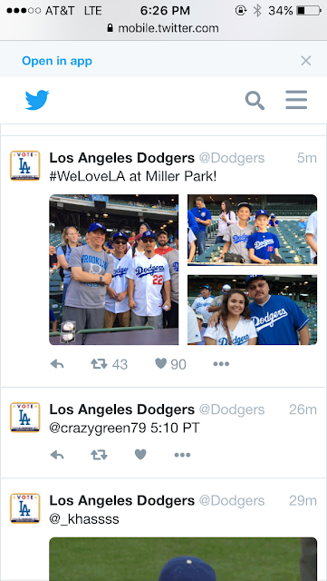The width and height of the screenshot is (327, 581).
Task: Open the photo of the couple in Dodgers shirts
Action: tap(253, 310)
